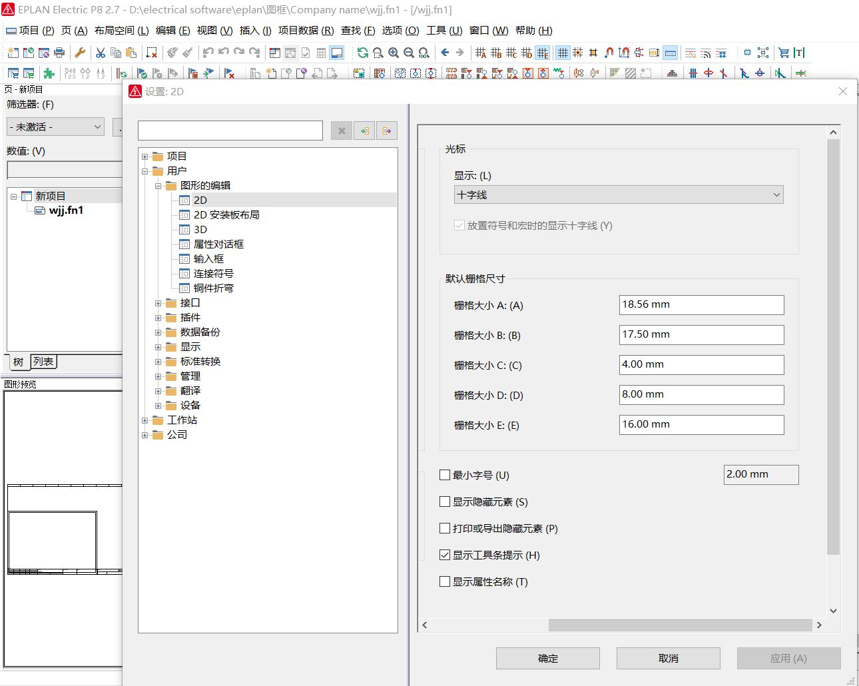Check the 显示隐藏元素 option
This screenshot has width=859, height=686.
(x=445, y=502)
